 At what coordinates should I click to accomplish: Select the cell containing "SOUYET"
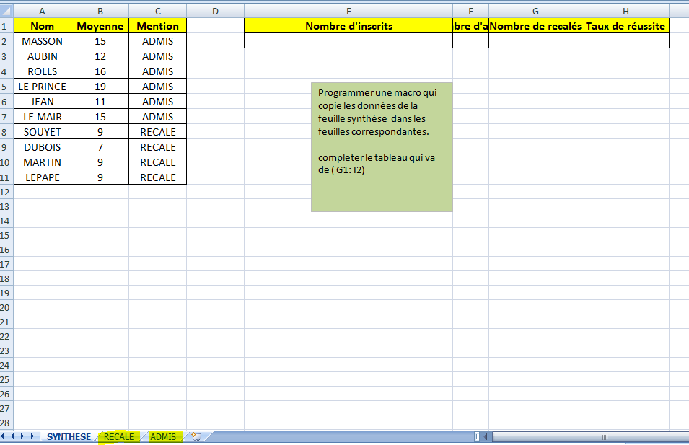tap(42, 132)
